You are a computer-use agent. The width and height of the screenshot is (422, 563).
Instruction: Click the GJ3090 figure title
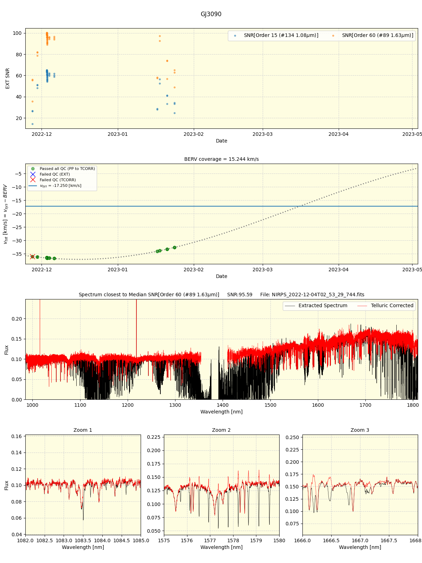(x=211, y=14)
